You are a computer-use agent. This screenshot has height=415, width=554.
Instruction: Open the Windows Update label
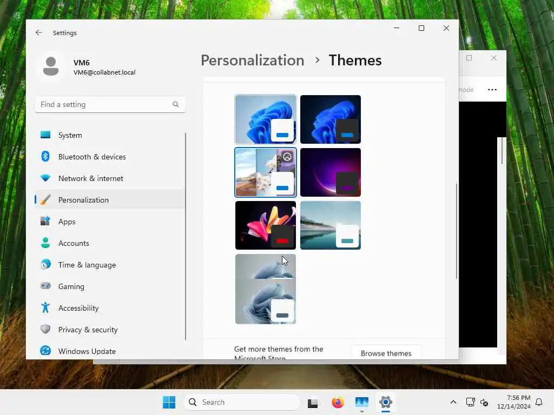(87, 351)
